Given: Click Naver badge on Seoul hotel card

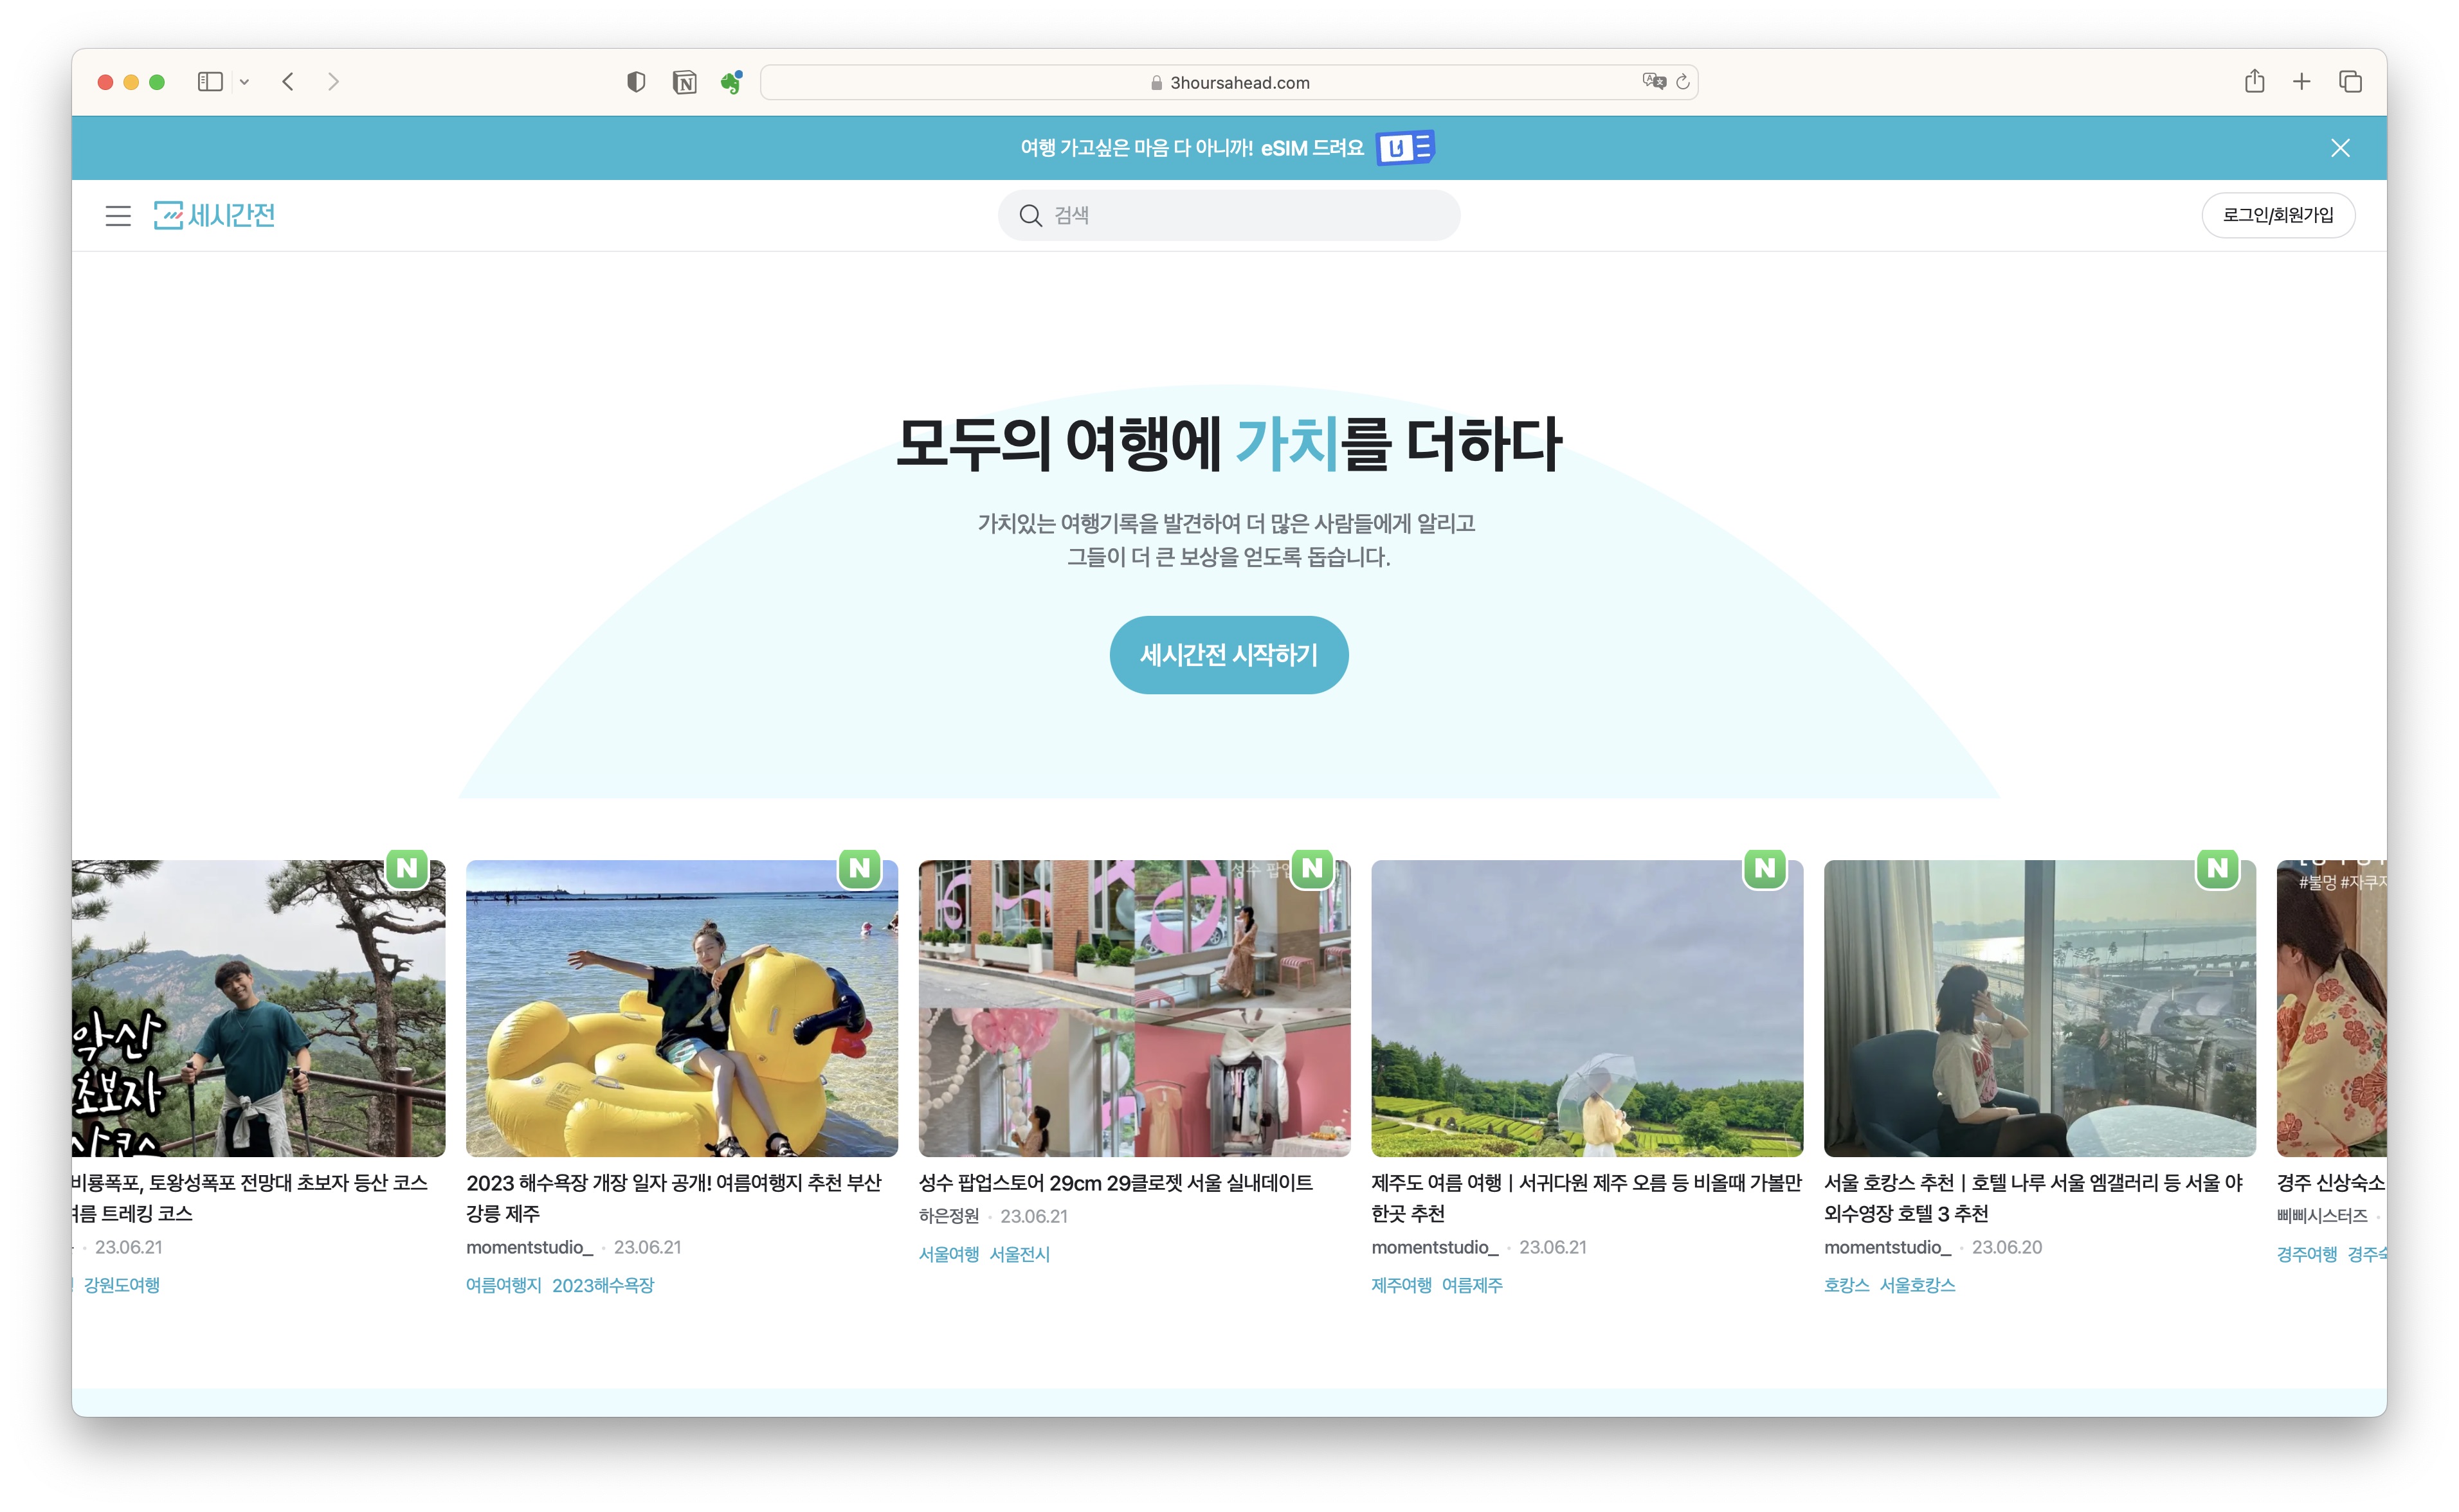Looking at the screenshot, I should (x=2218, y=868).
